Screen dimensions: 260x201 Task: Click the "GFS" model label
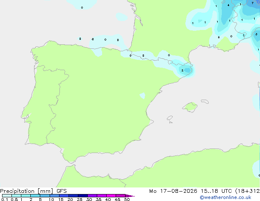[x=62, y=191]
